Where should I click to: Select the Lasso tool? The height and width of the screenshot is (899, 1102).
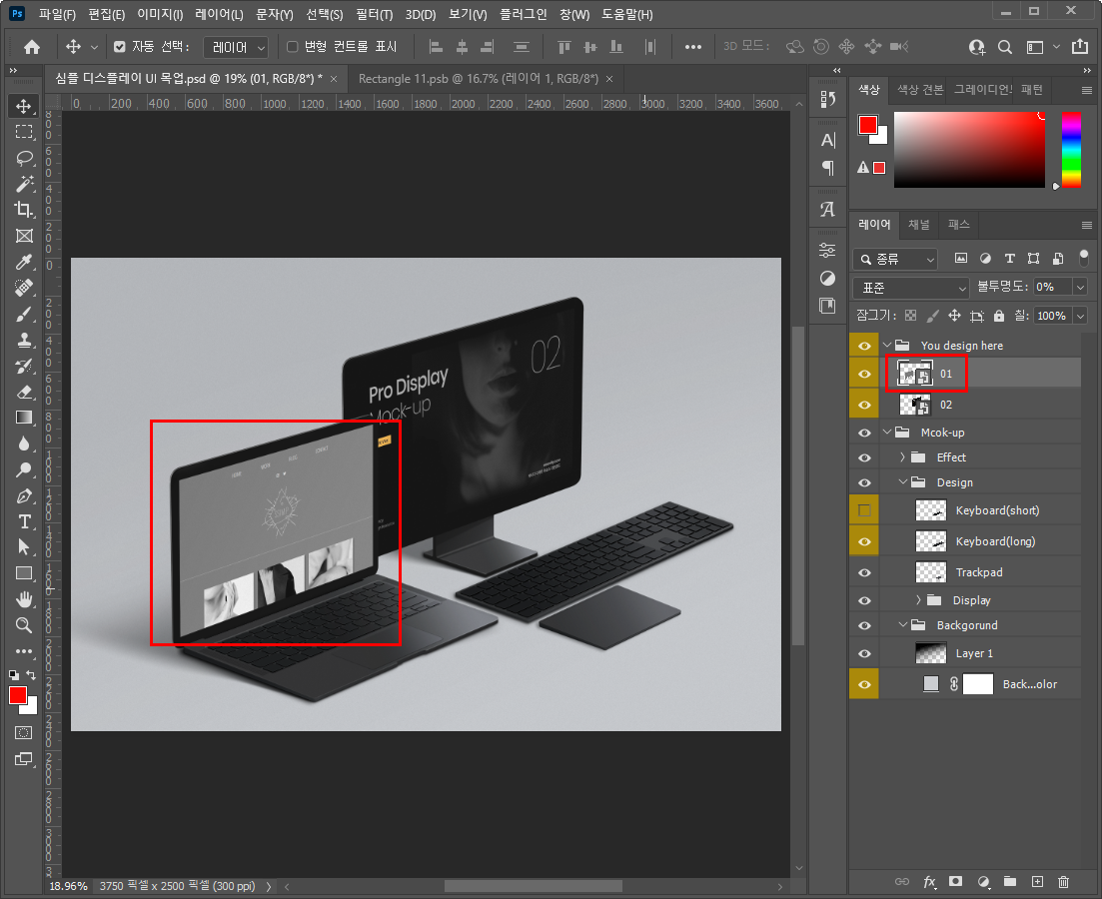point(24,158)
